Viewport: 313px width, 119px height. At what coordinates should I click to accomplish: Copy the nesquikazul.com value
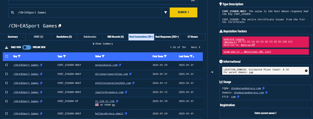(x=120, y=65)
